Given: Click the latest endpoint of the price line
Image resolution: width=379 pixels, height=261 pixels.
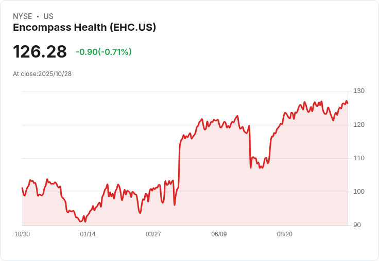Looking at the screenshot, I should (x=348, y=103).
